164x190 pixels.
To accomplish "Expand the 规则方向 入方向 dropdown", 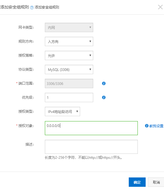I will click(x=69, y=41).
